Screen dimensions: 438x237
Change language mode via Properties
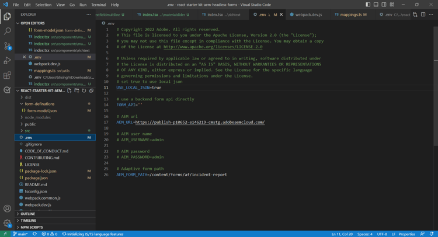click(x=406, y=234)
